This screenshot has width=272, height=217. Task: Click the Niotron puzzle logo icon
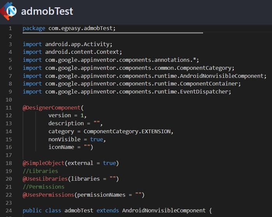point(8,11)
